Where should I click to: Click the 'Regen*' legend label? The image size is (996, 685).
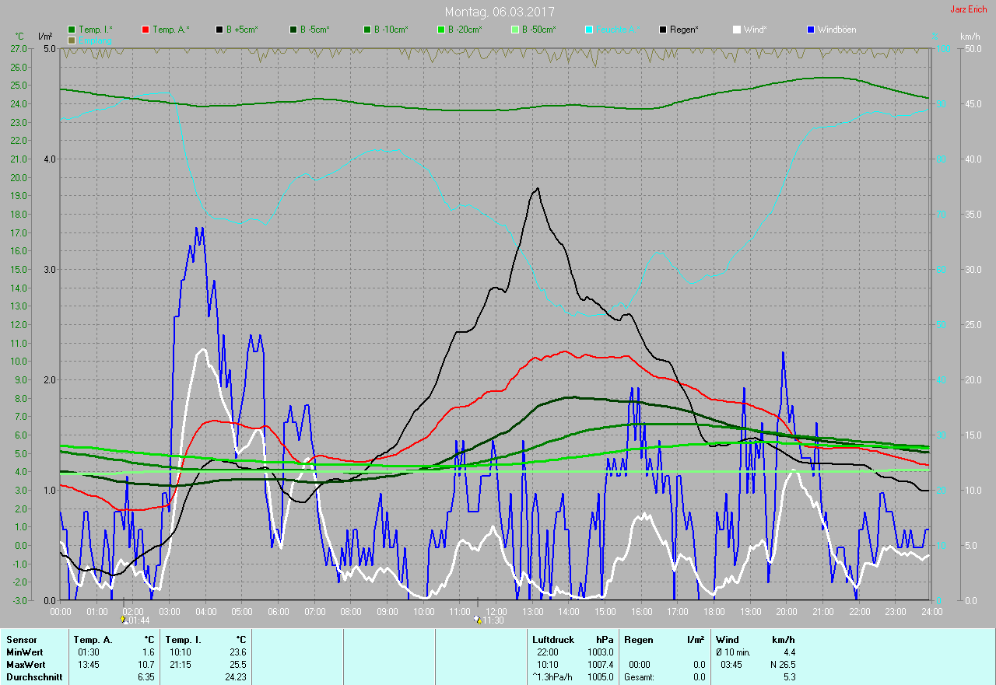click(684, 30)
